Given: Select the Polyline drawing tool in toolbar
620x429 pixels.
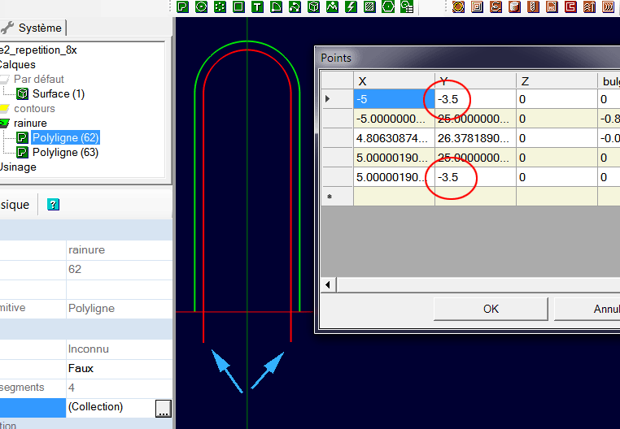Looking at the screenshot, I should (181, 6).
